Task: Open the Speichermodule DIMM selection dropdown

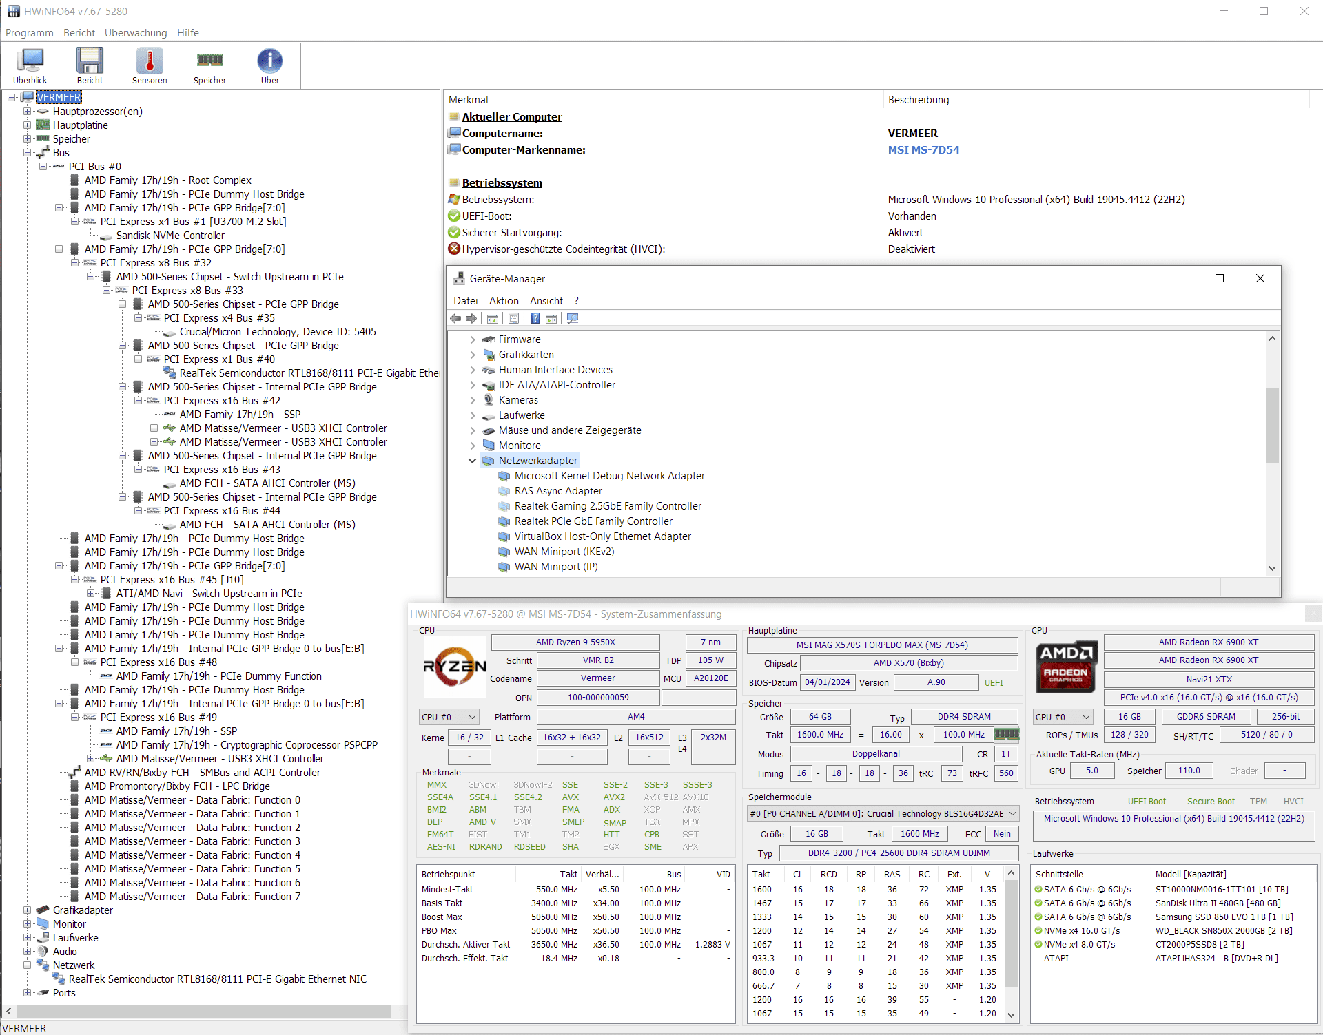Action: (883, 813)
